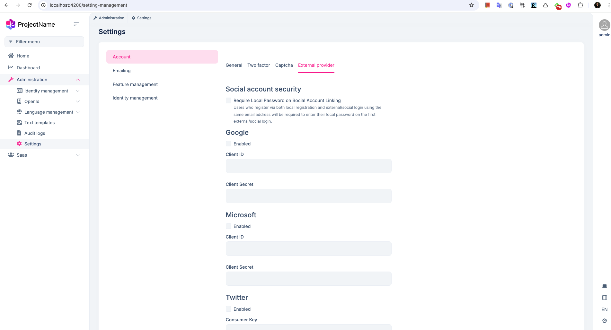The image size is (611, 330).
Task: Open the browser Extensions puzzle menu
Action: coord(580,5)
